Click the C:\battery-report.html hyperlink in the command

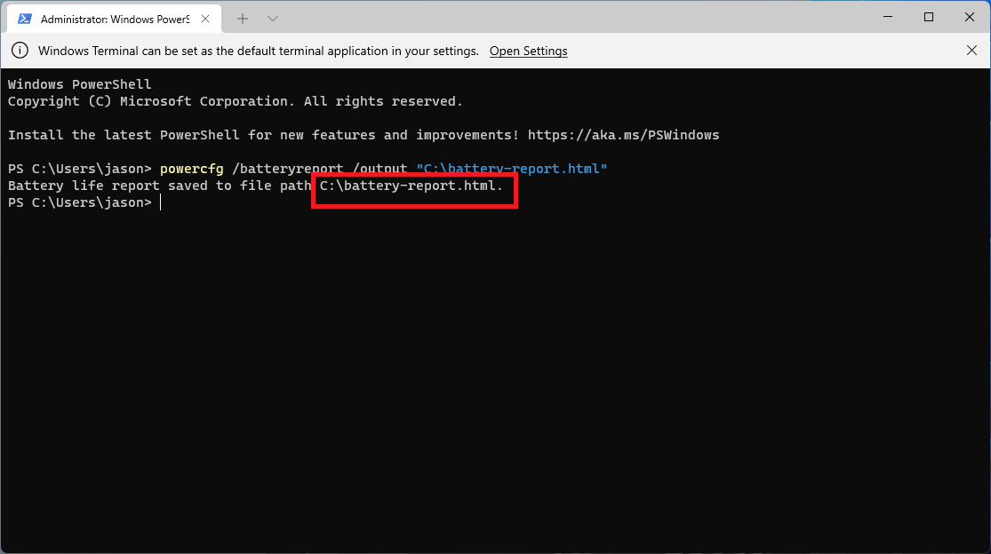click(x=511, y=168)
